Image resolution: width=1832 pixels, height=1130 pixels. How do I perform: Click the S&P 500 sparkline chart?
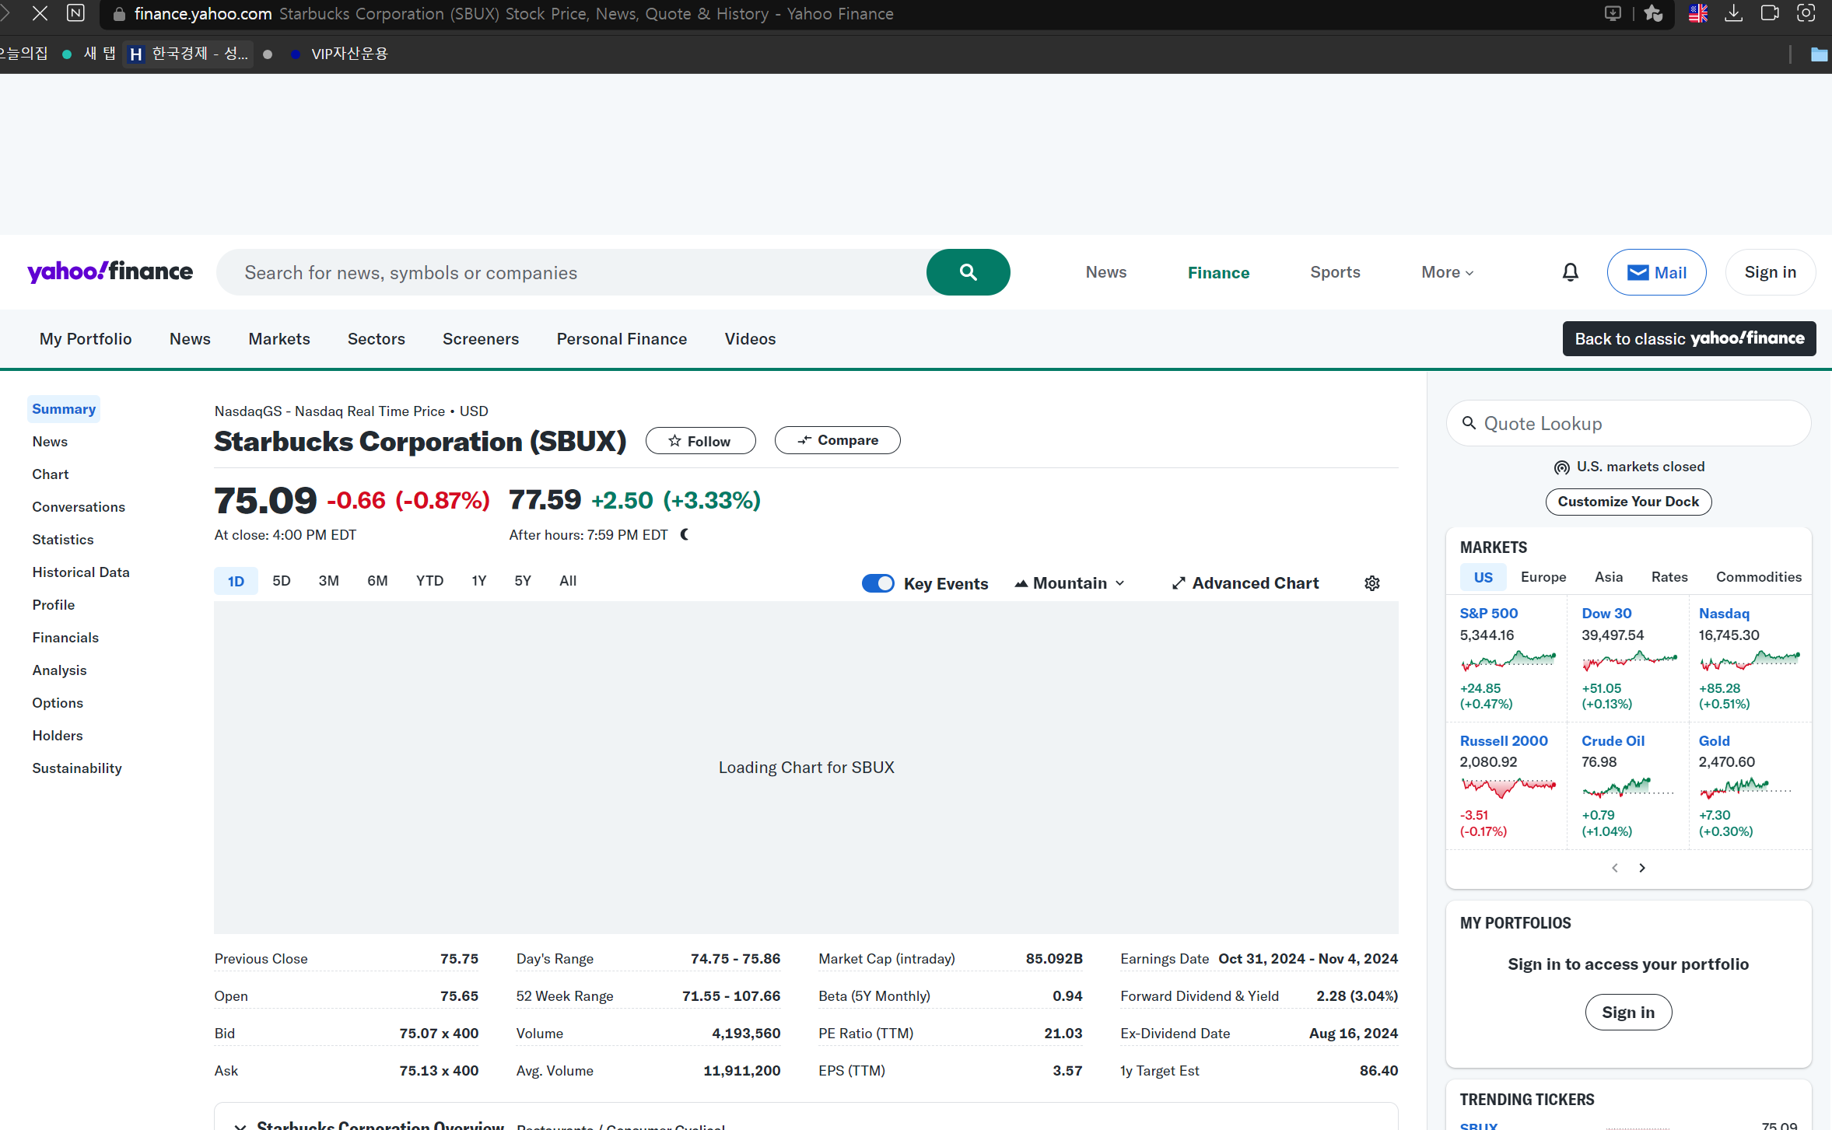point(1508,661)
